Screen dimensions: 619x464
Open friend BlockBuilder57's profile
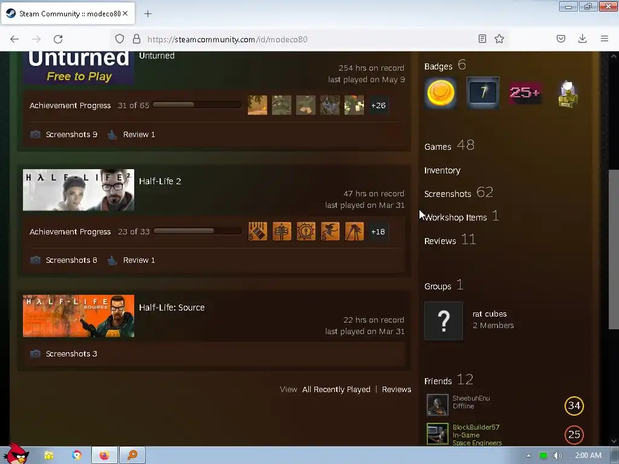click(476, 427)
